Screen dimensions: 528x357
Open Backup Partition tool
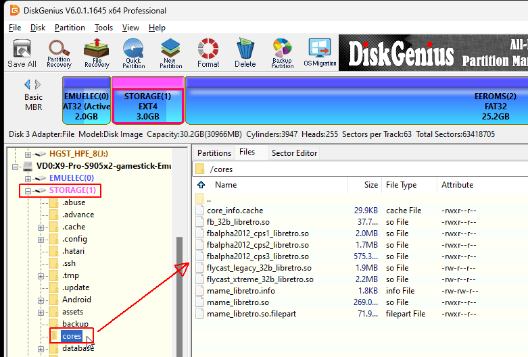pyautogui.click(x=282, y=53)
